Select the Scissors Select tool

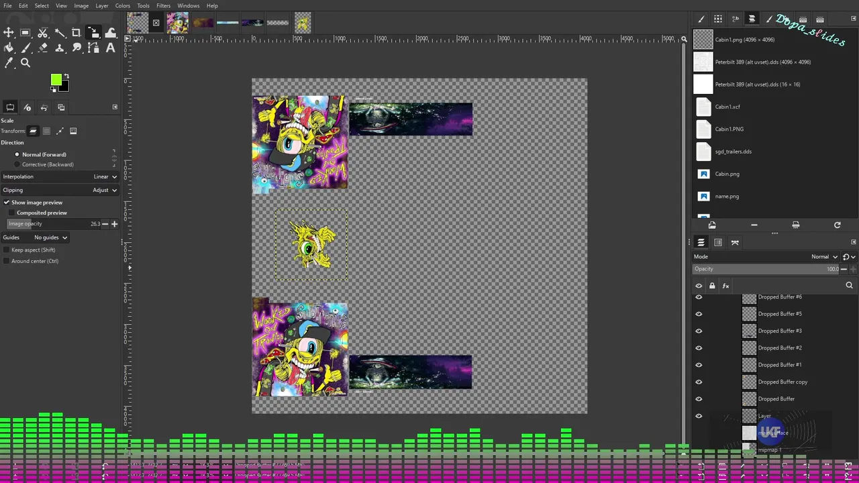(42, 33)
